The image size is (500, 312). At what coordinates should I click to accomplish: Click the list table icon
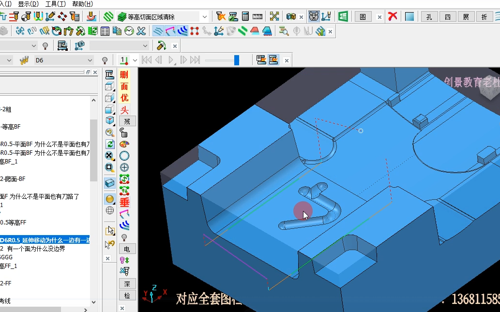coord(105,31)
